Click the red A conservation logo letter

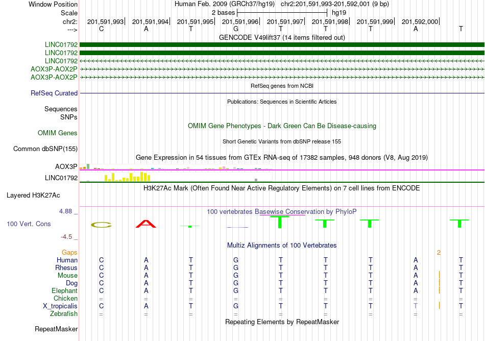pos(146,224)
